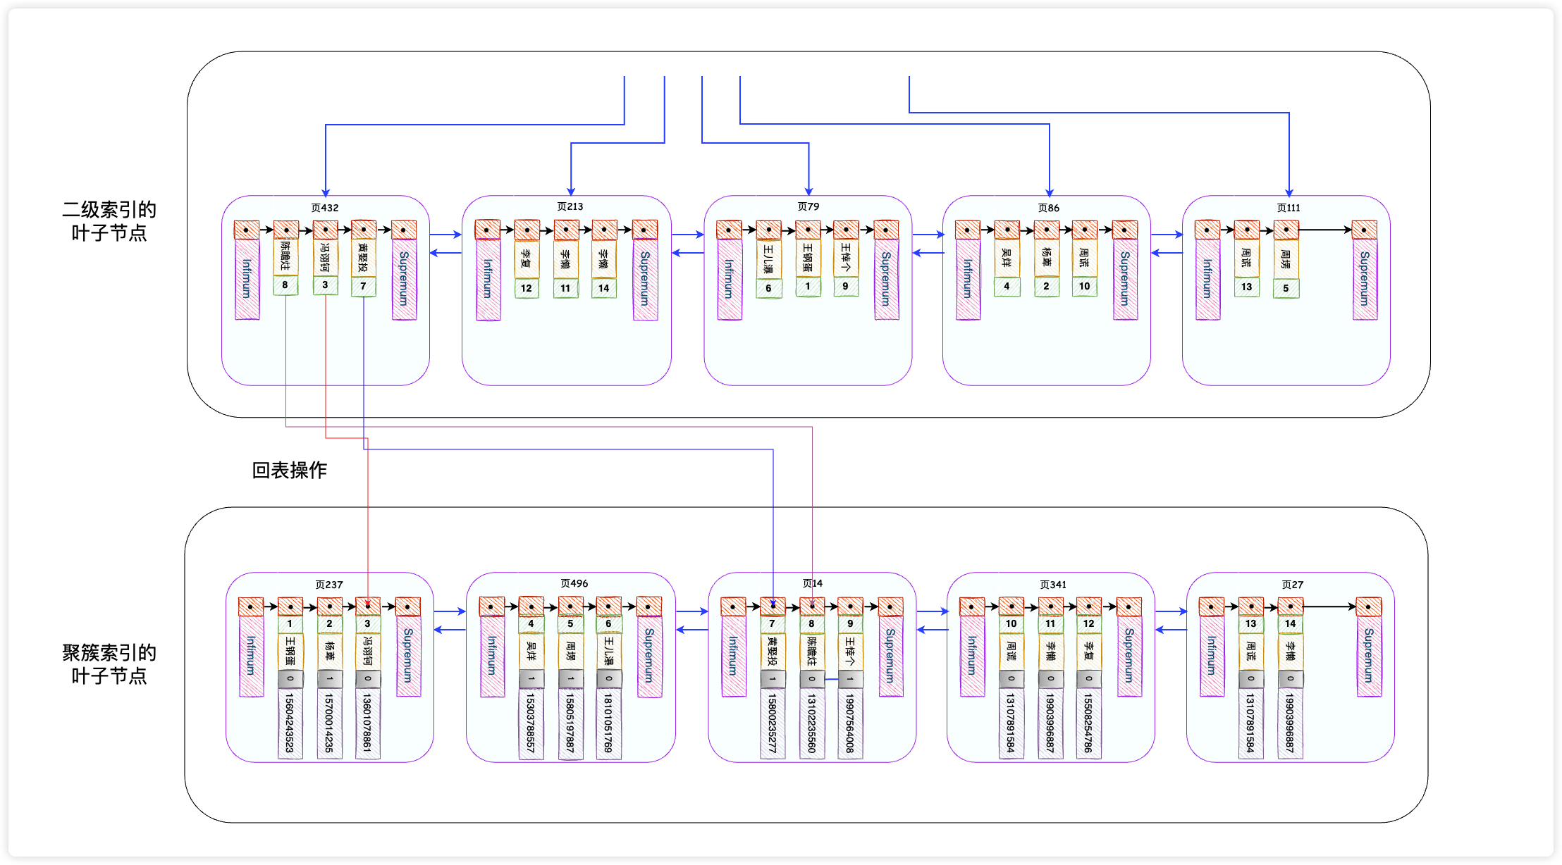1562x865 pixels.
Task: Click the page label 页79
Action: pos(808,206)
